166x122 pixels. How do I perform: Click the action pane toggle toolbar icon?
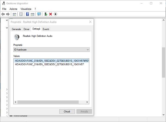pyautogui.click(x=32, y=14)
